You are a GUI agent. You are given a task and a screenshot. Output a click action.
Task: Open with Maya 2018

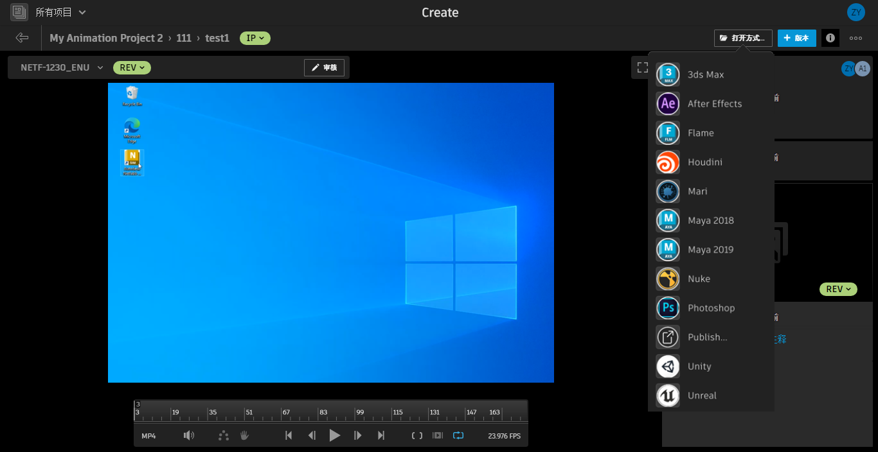coord(711,220)
